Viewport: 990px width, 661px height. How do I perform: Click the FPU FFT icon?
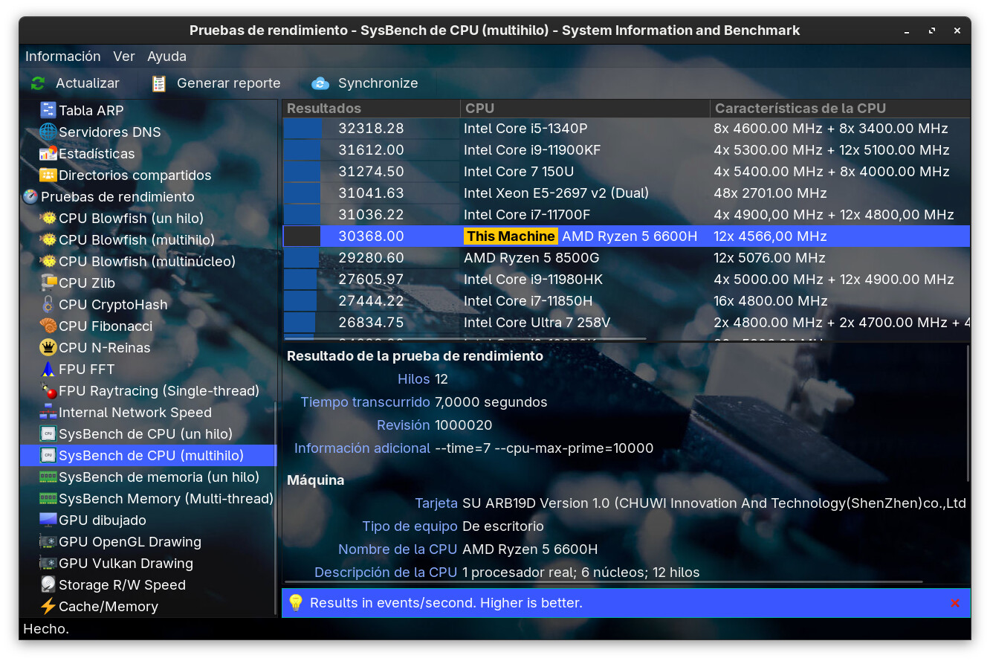[x=48, y=370]
